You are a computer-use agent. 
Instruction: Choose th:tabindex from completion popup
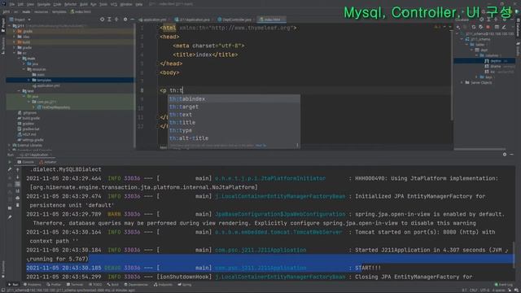coord(234,99)
